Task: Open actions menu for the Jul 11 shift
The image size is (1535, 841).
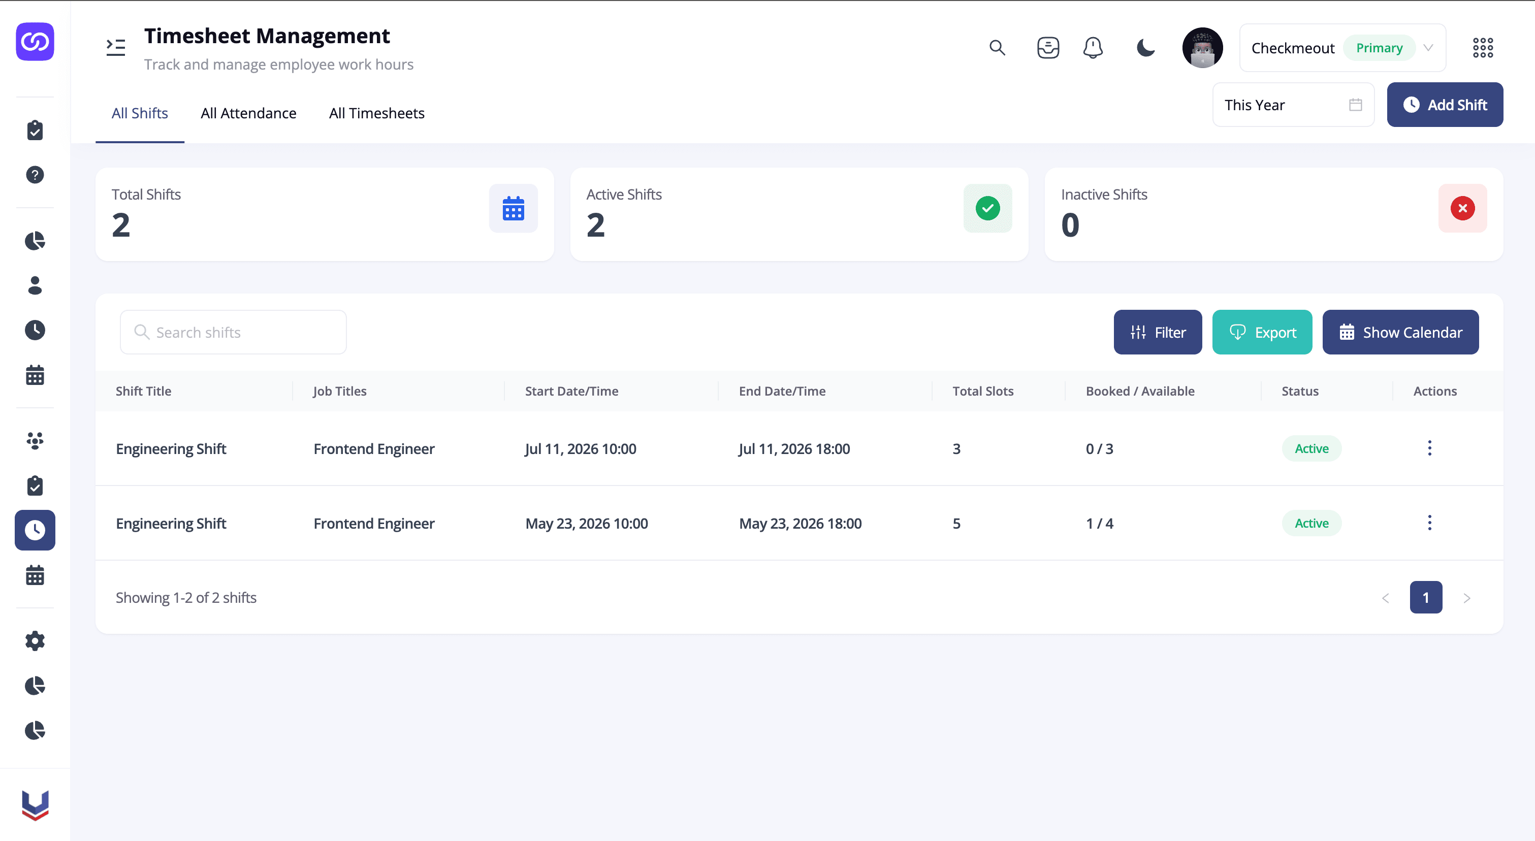Action: click(1429, 448)
